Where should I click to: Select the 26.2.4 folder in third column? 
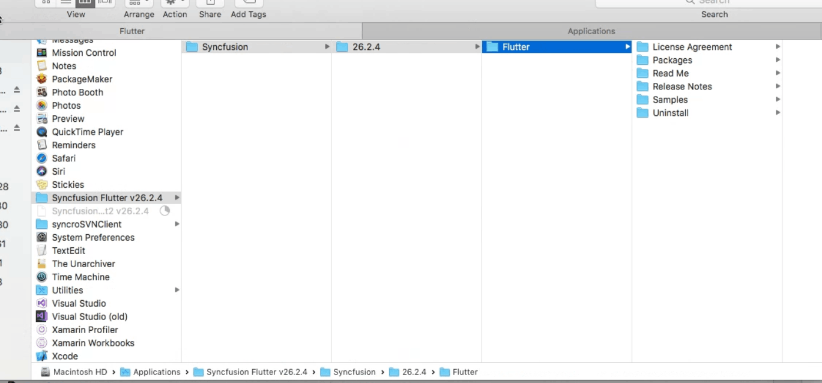[x=406, y=47]
